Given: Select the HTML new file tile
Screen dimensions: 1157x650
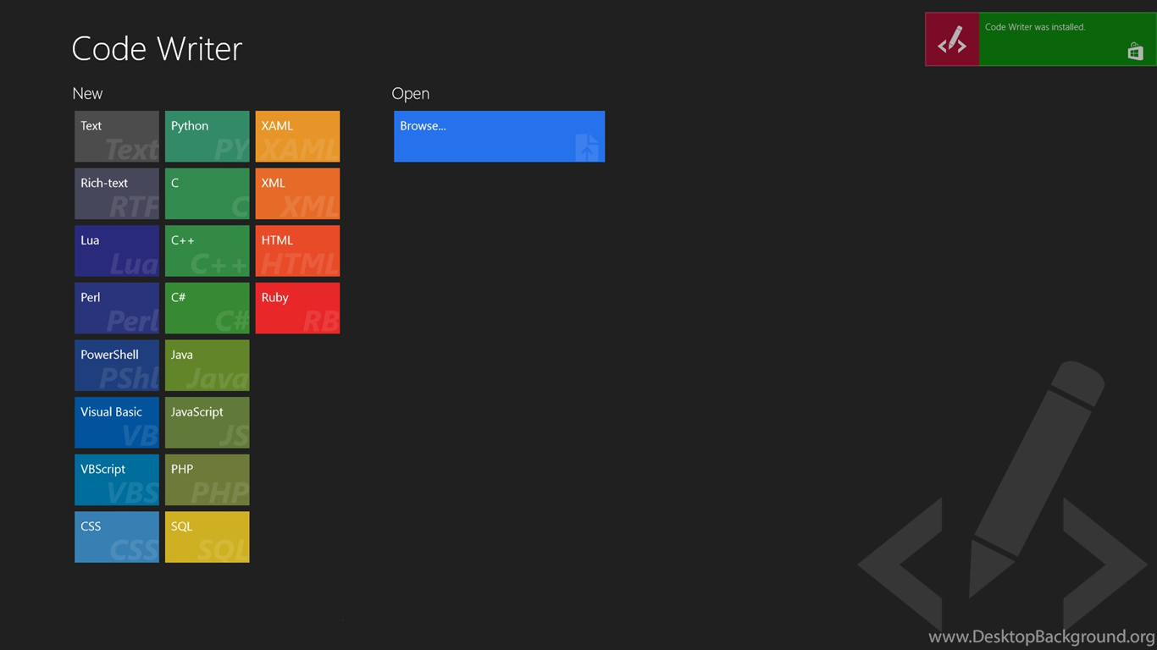Looking at the screenshot, I should tap(297, 251).
